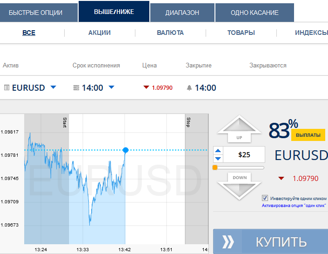Click the DOWN arrow trade button
The image size is (328, 254).
click(x=240, y=185)
